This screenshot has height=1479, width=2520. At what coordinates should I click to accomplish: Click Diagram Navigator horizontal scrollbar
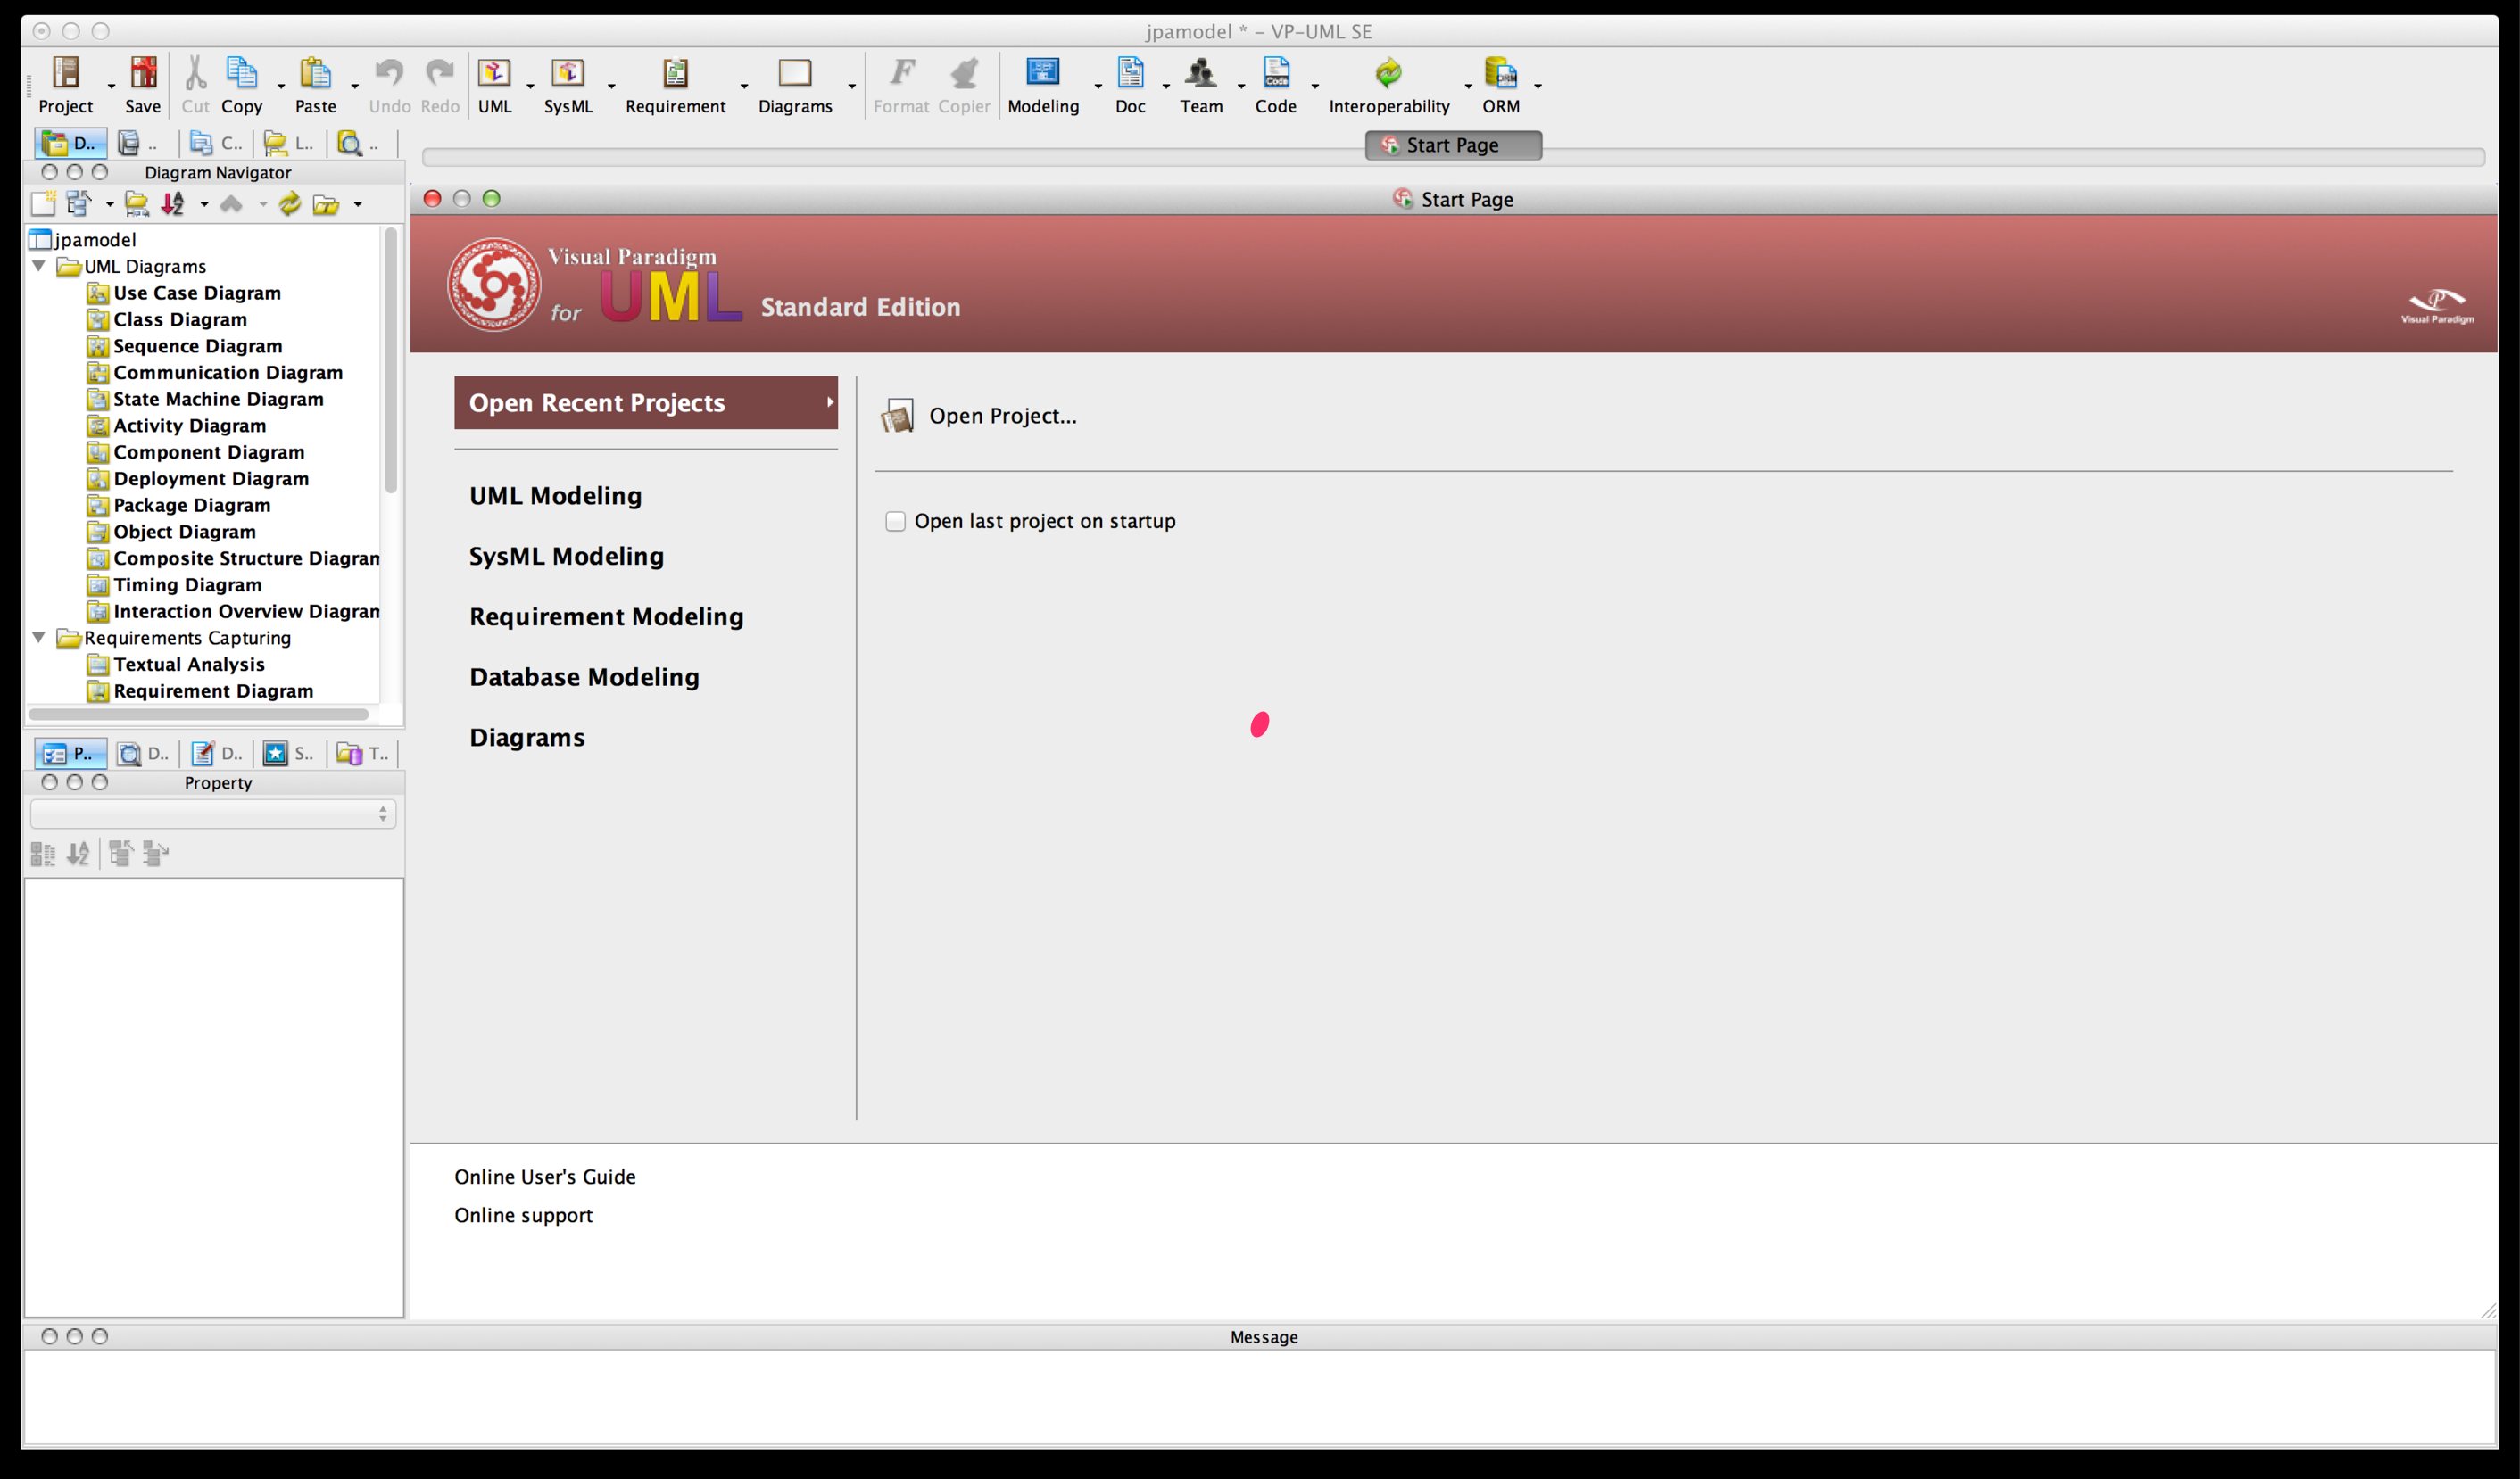199,715
